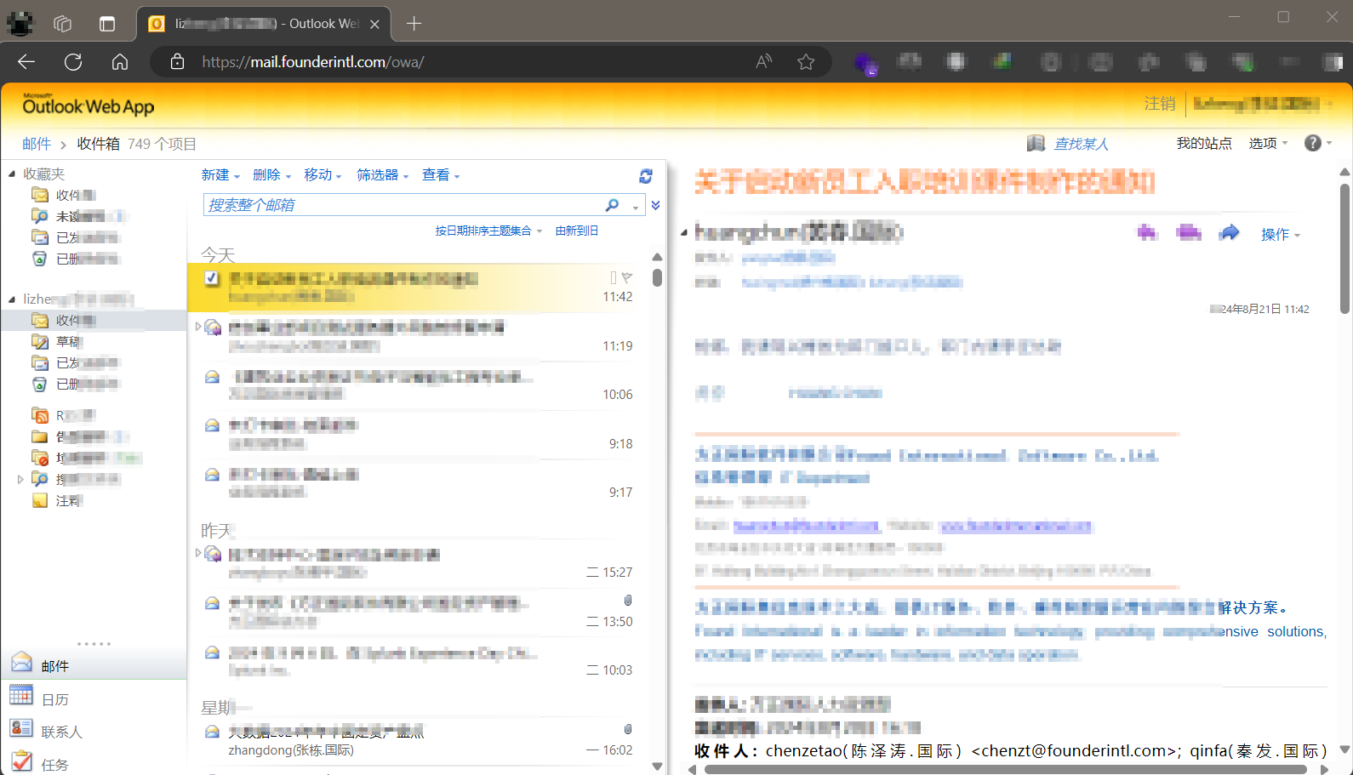Click the browser address bar URL
The image size is (1353, 775).
tap(313, 62)
